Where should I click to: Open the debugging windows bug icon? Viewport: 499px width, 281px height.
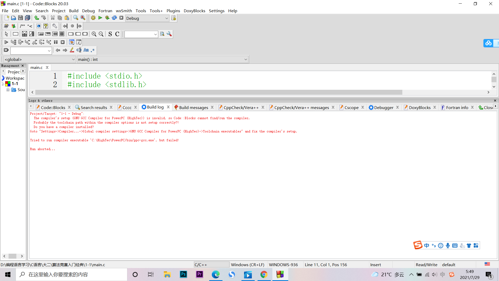(x=72, y=42)
